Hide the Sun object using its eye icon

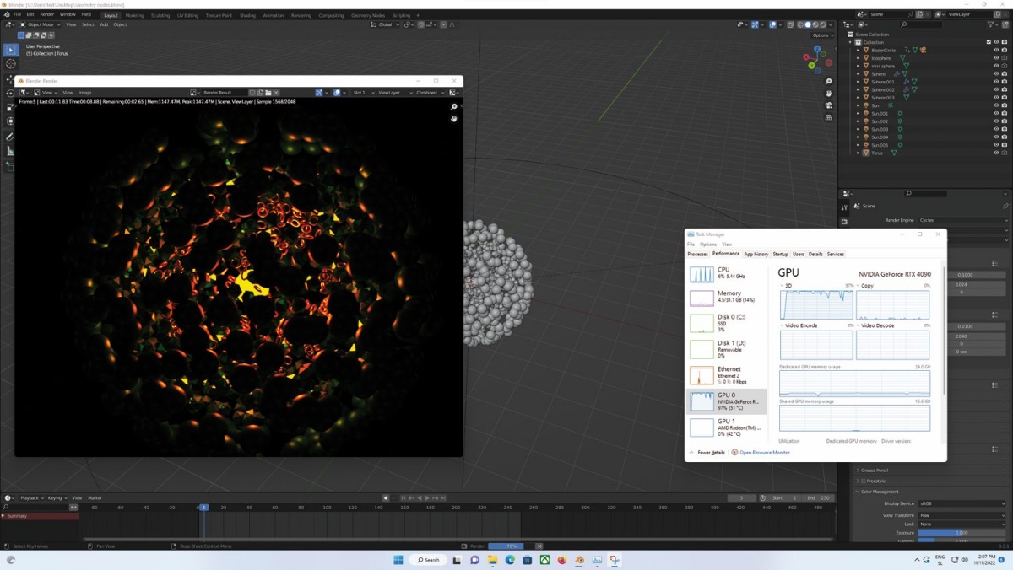tap(996, 105)
